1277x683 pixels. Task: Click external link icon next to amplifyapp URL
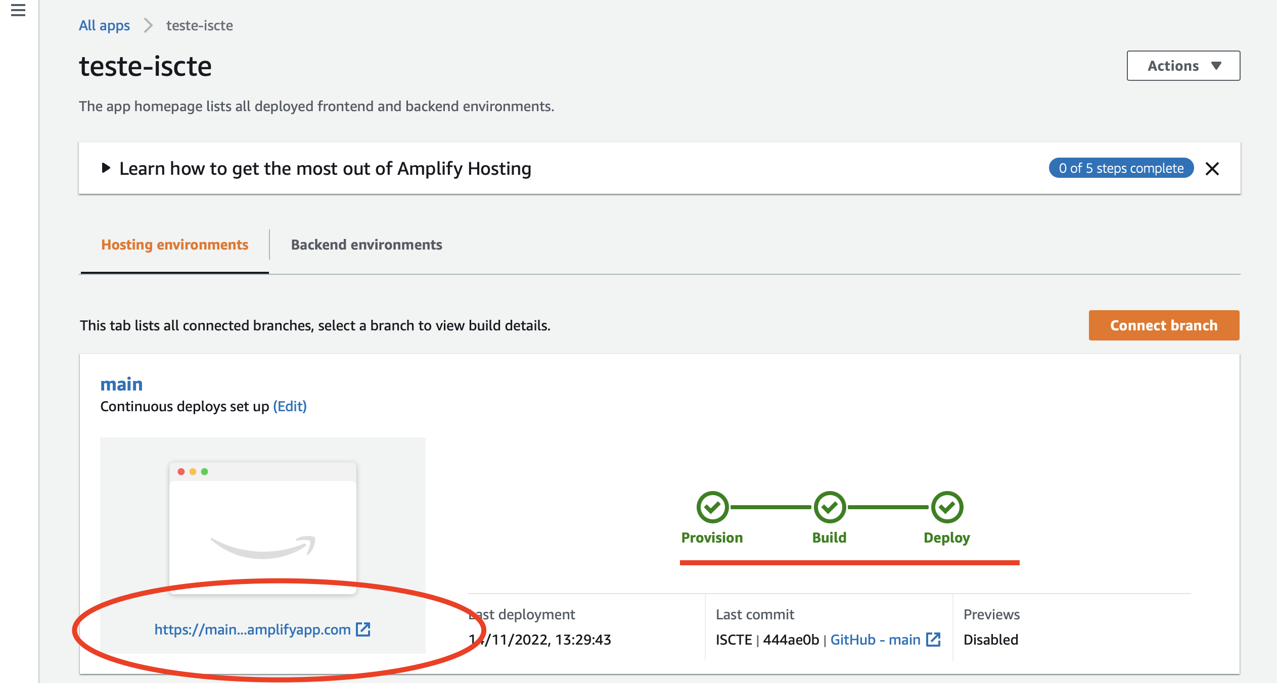363,629
